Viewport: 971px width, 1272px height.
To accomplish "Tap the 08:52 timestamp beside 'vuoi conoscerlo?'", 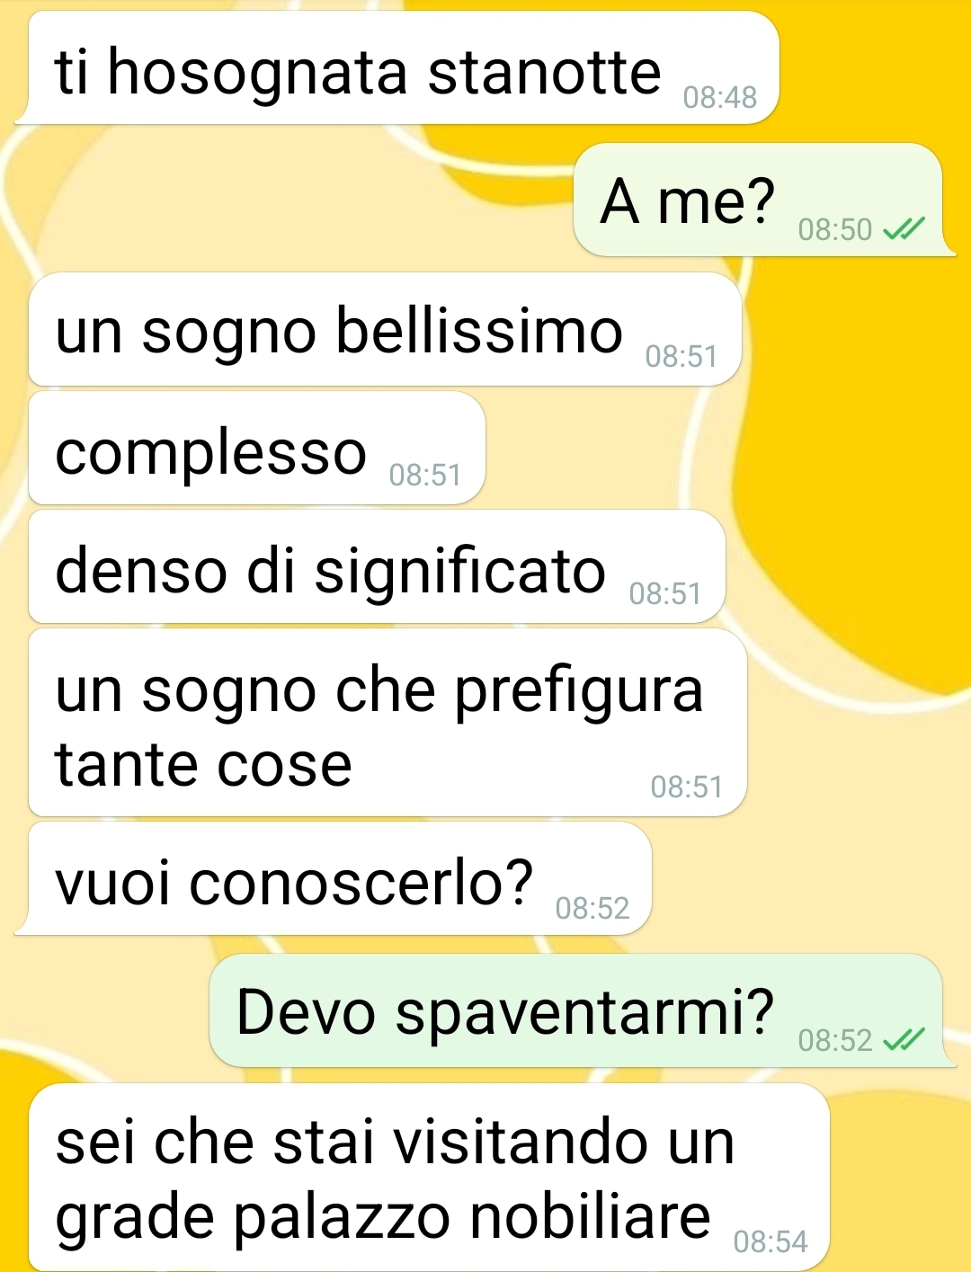I will (x=592, y=909).
